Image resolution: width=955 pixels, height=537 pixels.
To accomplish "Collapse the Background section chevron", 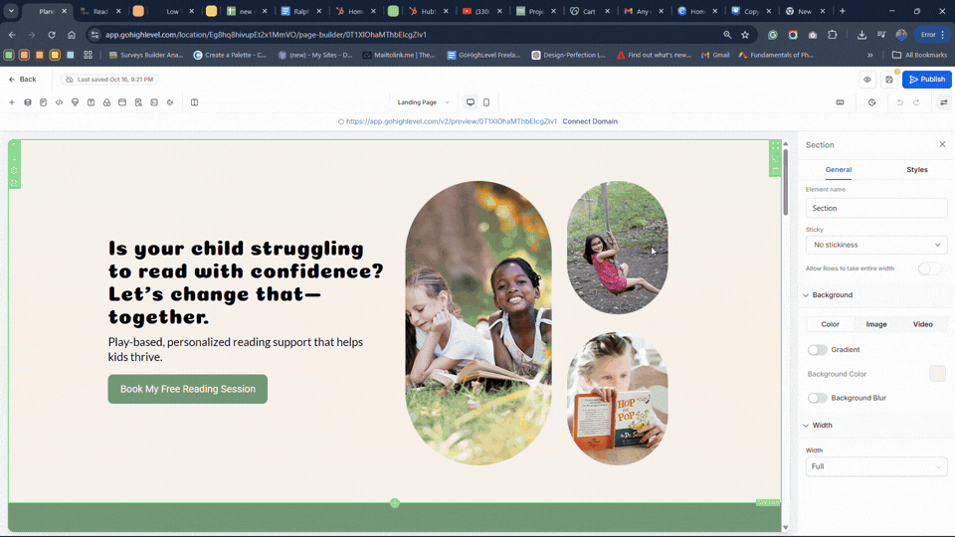I will pyautogui.click(x=806, y=295).
